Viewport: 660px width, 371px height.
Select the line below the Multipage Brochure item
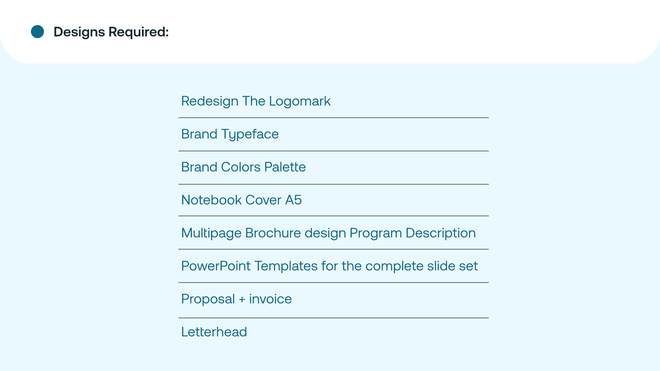333,249
